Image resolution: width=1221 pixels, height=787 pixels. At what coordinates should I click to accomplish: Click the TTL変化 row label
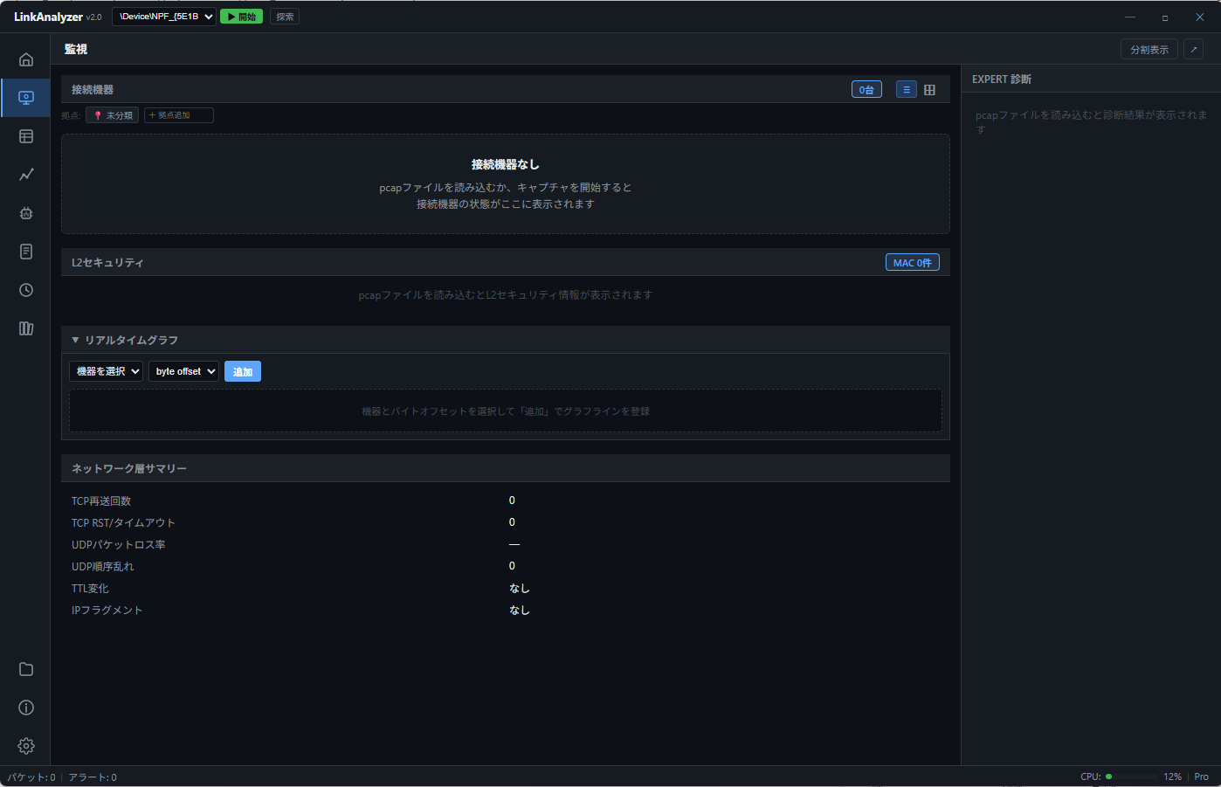point(90,588)
